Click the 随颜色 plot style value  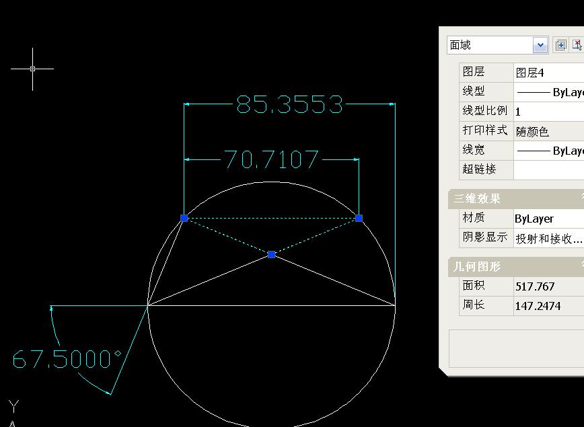click(x=548, y=131)
